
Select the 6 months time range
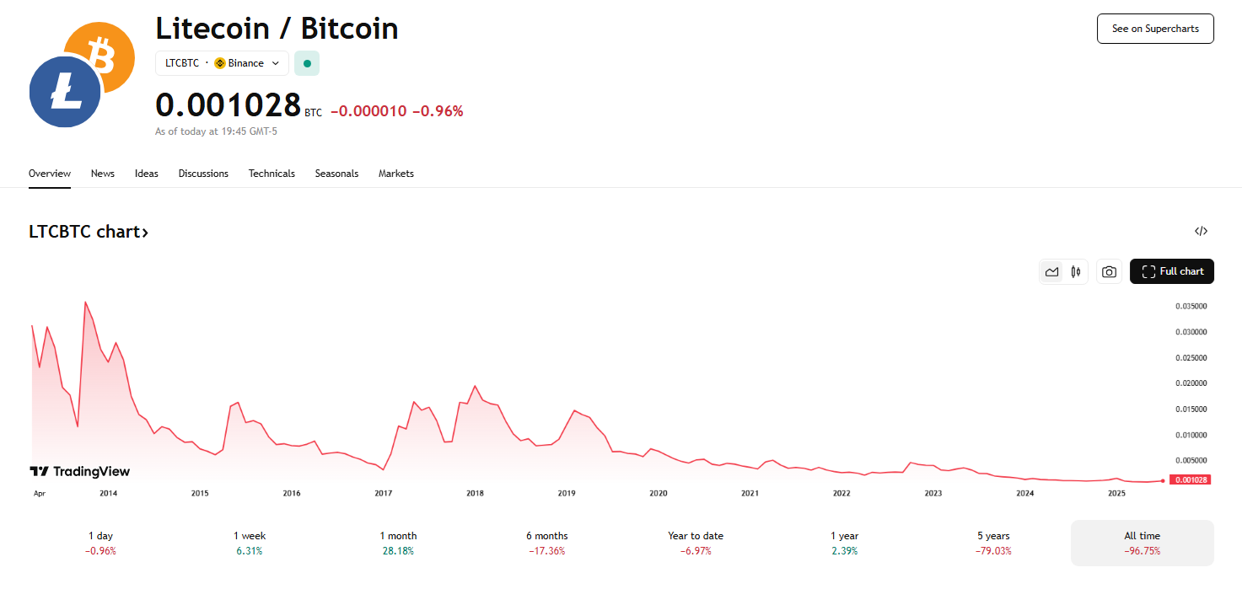[x=546, y=543]
